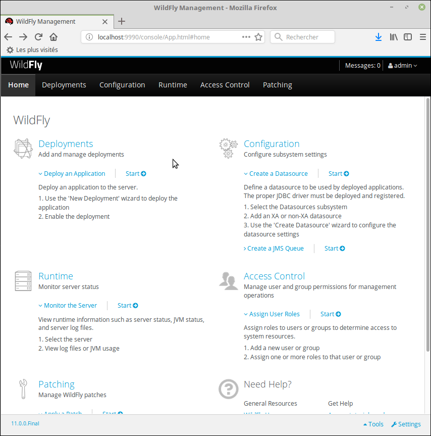Switch to the Runtime tab
Screen dimensions: 431x436
tap(173, 85)
